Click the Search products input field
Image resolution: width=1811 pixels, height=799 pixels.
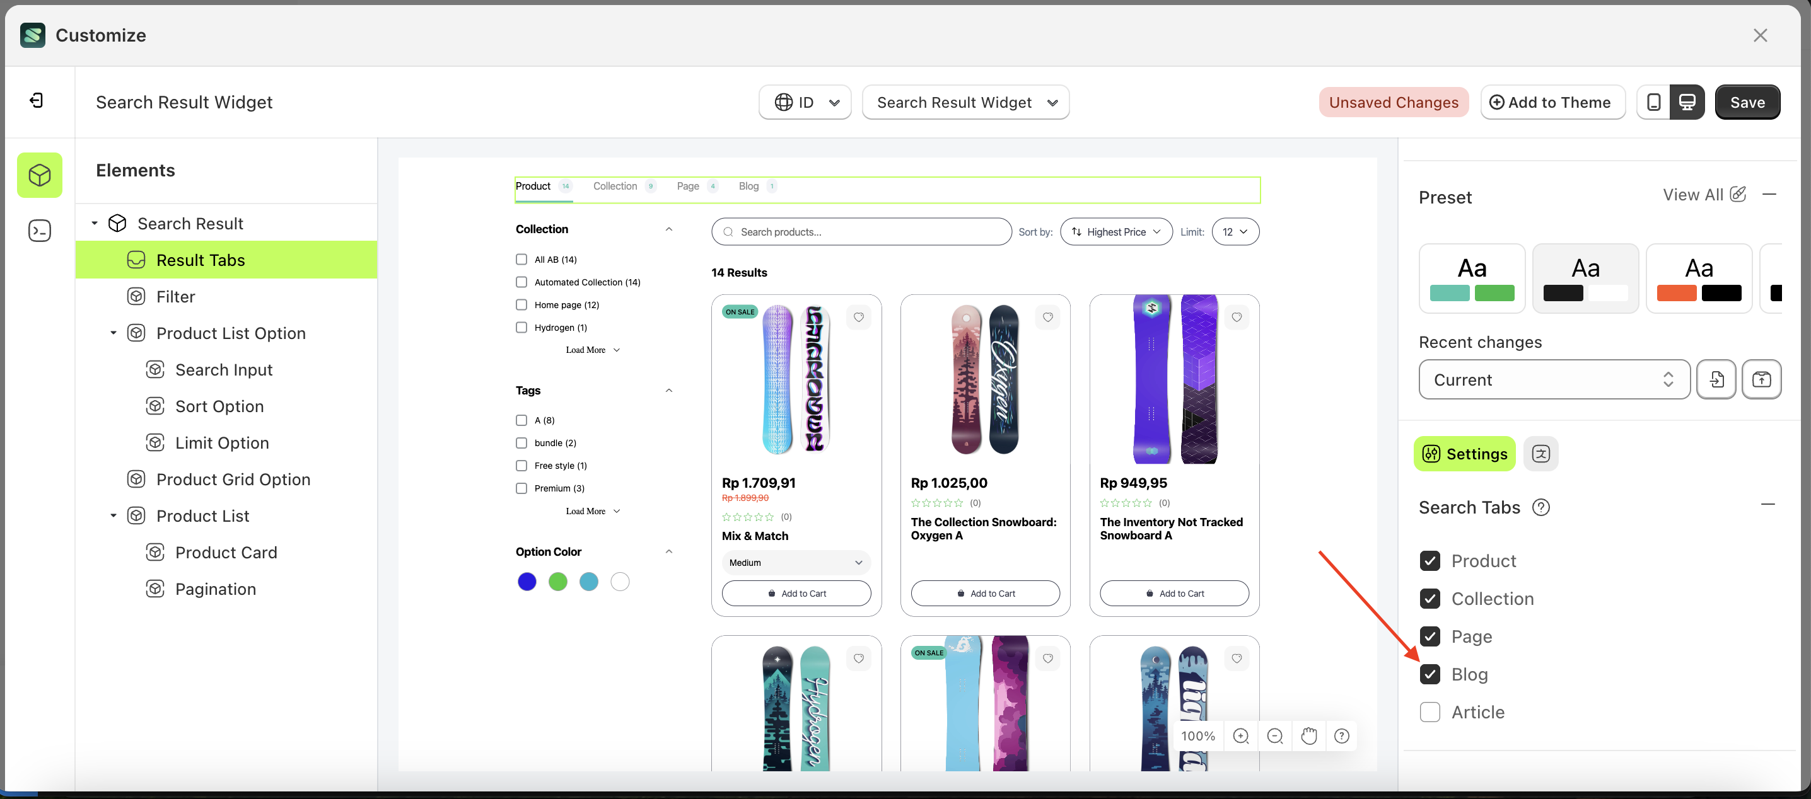[x=861, y=231]
